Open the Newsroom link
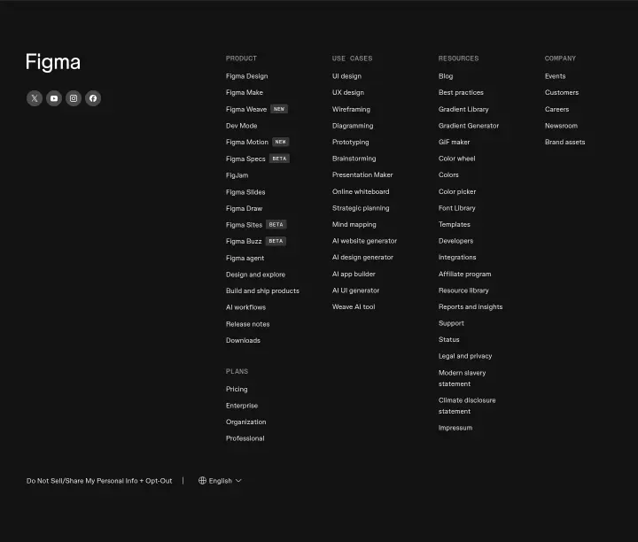 (x=561, y=126)
